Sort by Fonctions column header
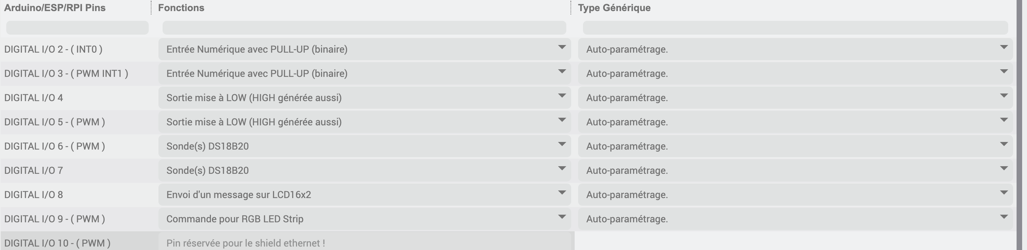The width and height of the screenshot is (1027, 250). 181,8
